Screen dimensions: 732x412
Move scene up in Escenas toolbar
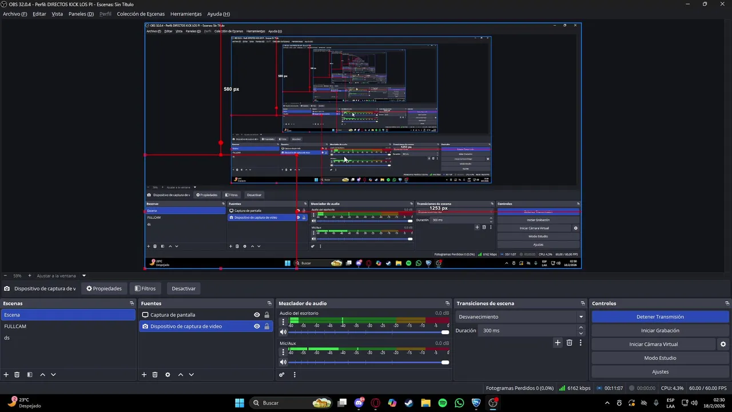(42, 375)
